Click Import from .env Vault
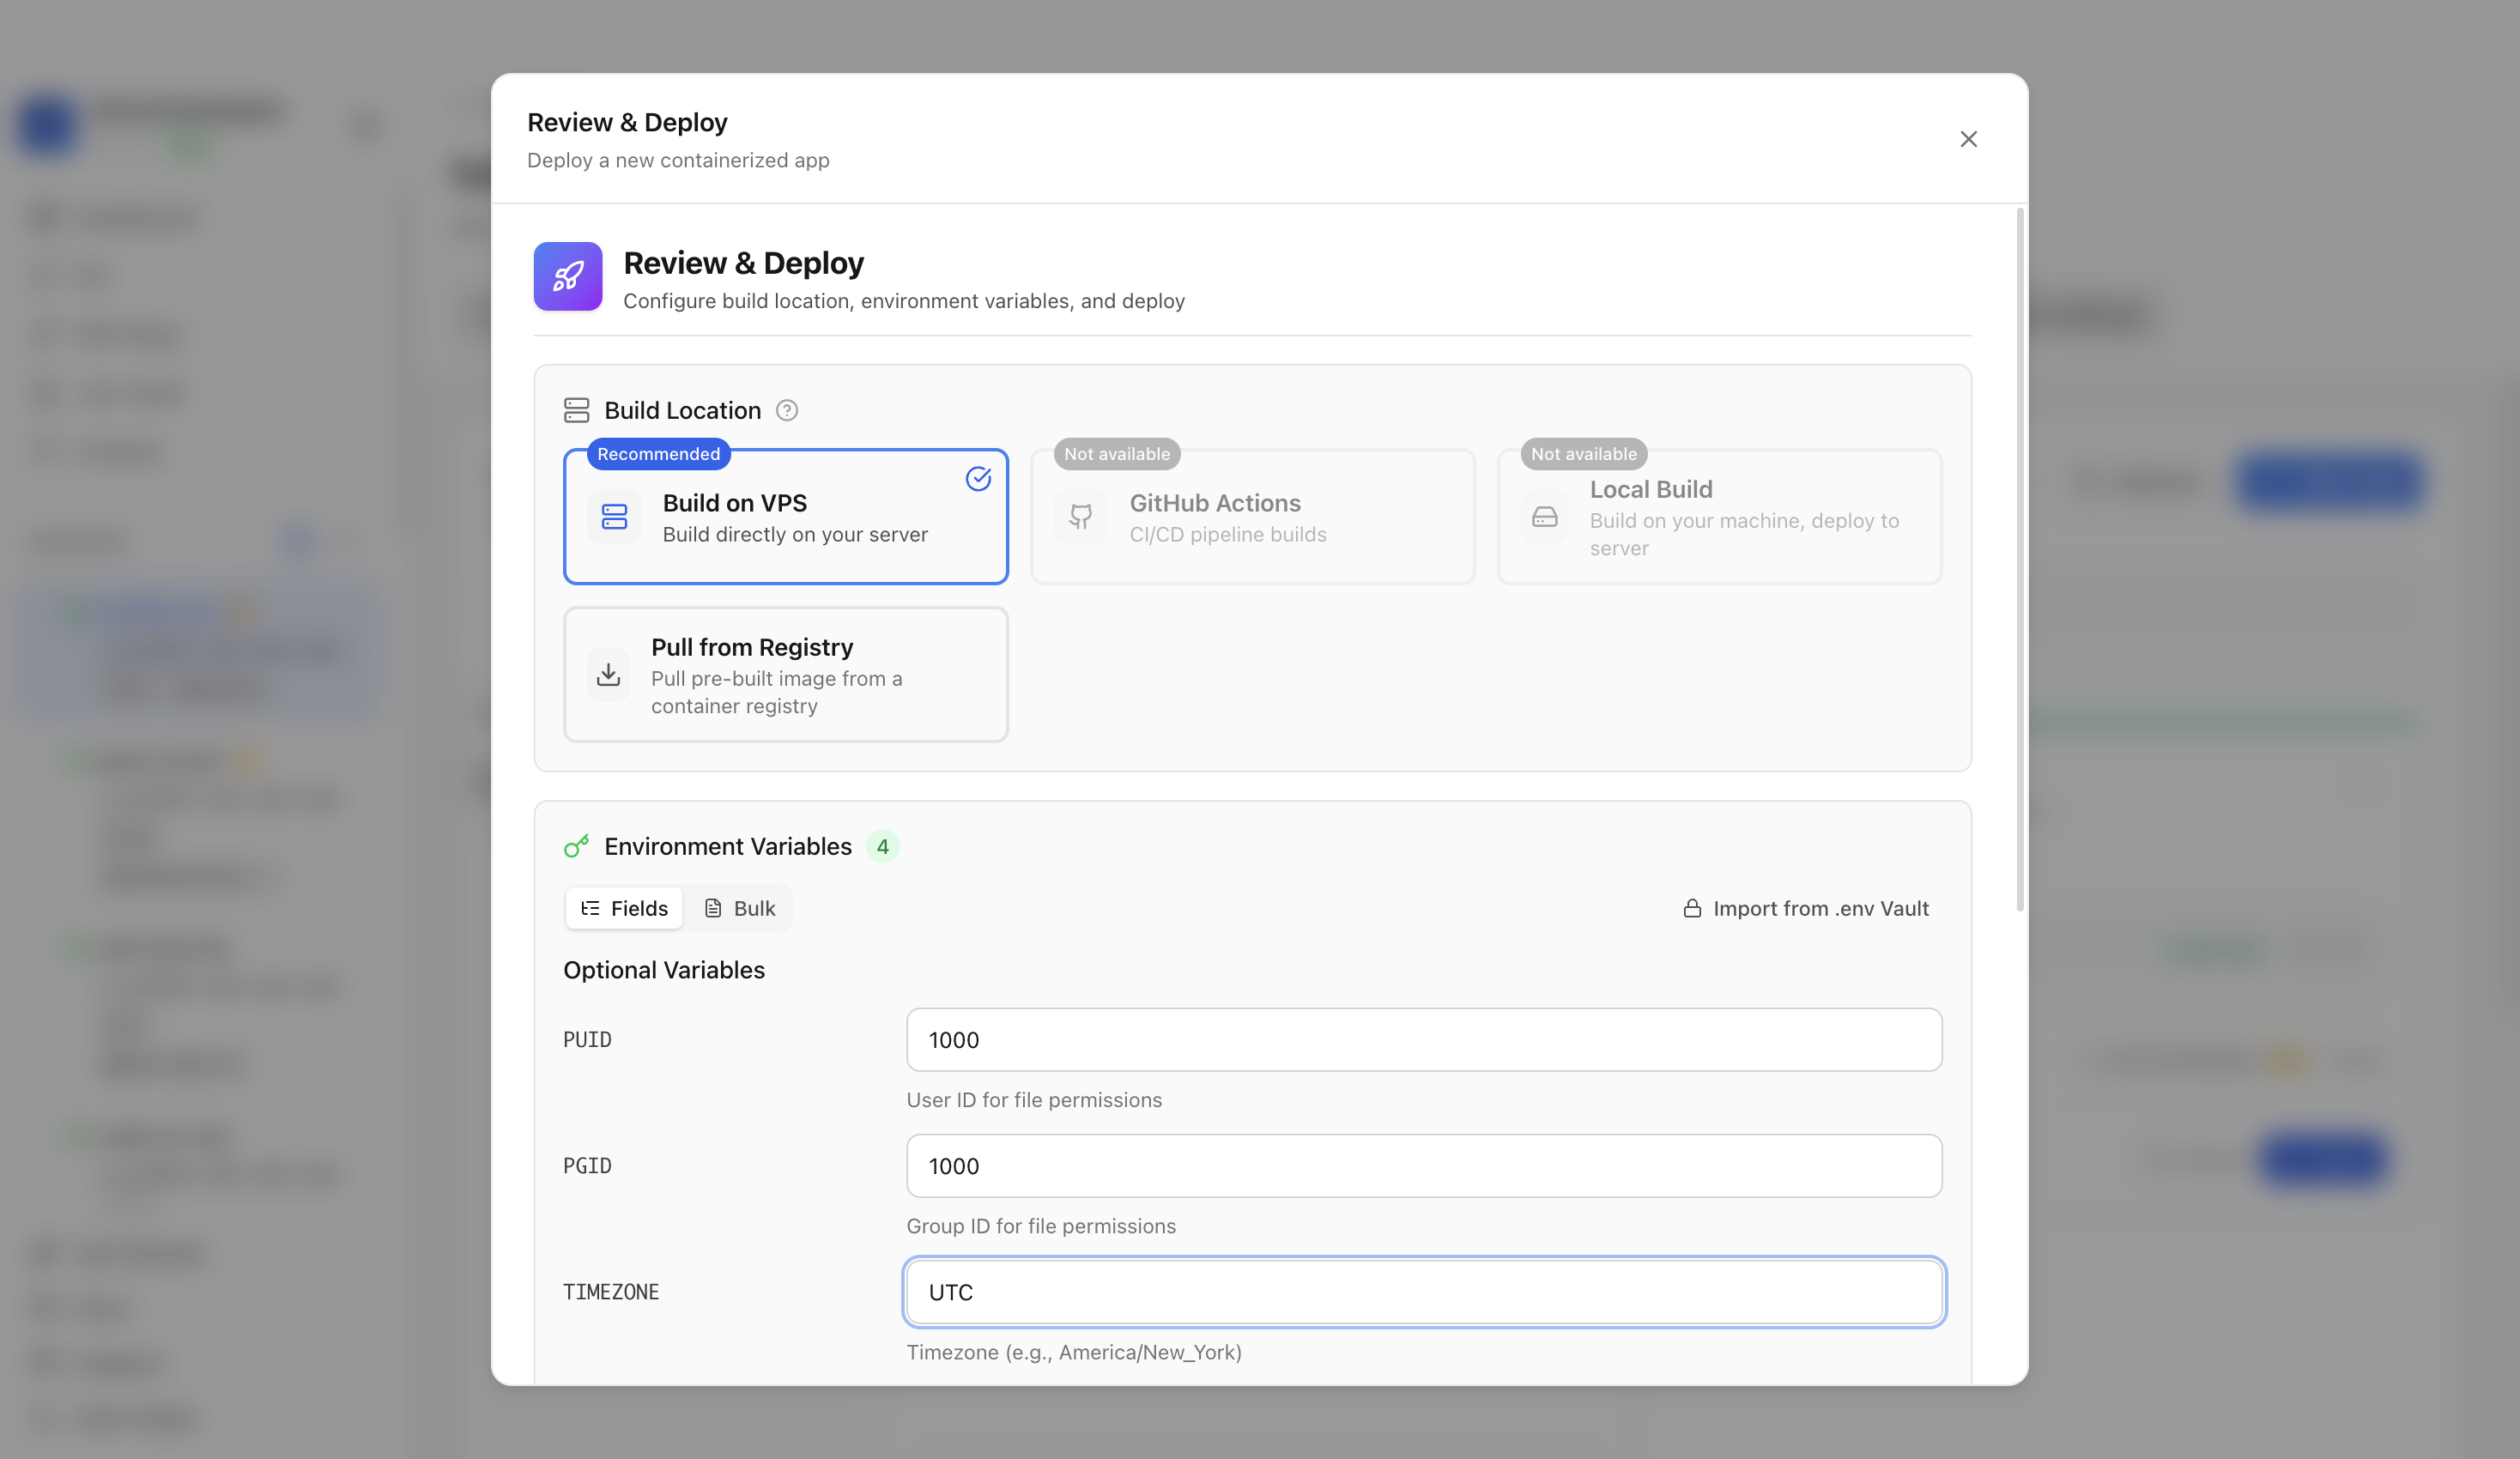Screen dimensions: 2520x1459 (x=1806, y=908)
